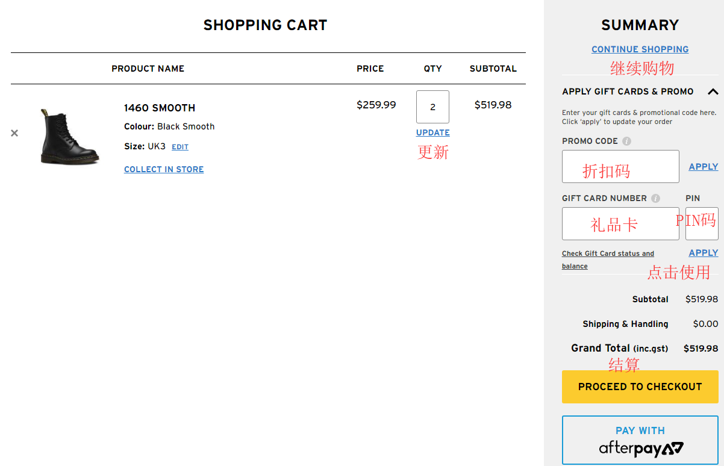Edit the boot size UK3
The height and width of the screenshot is (466, 724).
coord(180,148)
